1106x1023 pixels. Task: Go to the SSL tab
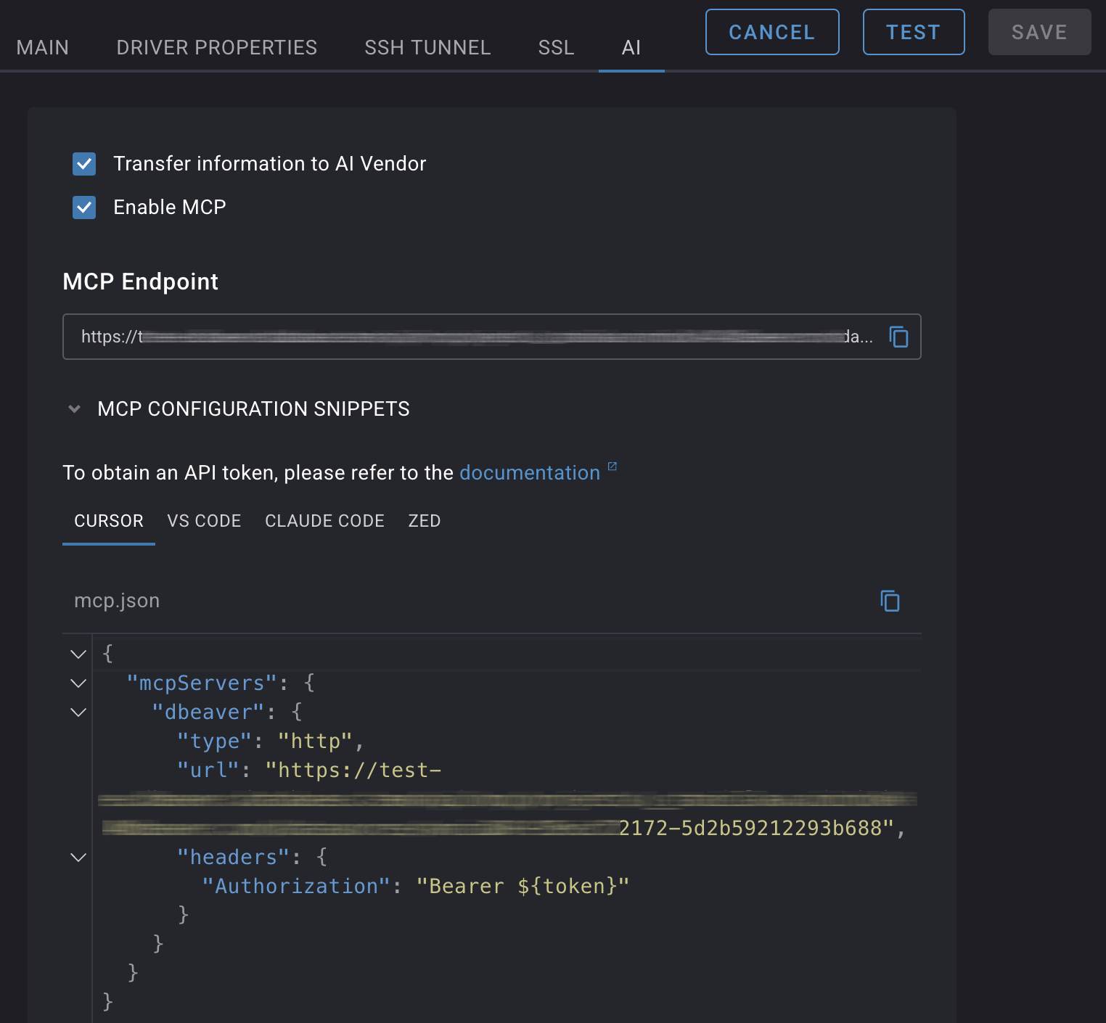pyautogui.click(x=556, y=48)
